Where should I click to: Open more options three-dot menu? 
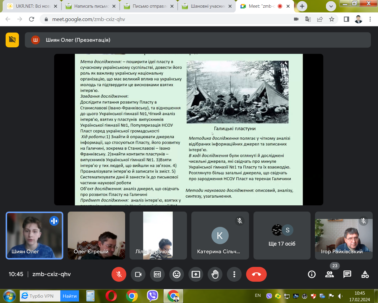(x=234, y=274)
